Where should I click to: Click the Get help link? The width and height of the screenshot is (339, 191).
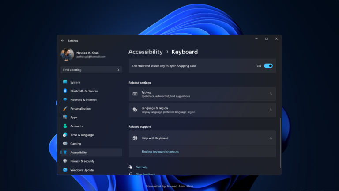141,167
